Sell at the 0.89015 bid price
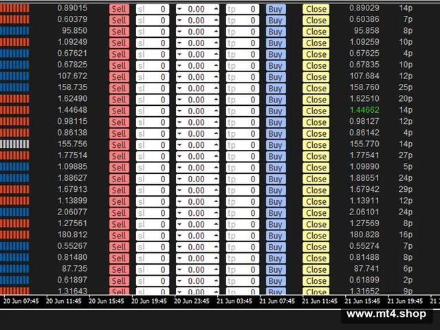 (119, 9)
